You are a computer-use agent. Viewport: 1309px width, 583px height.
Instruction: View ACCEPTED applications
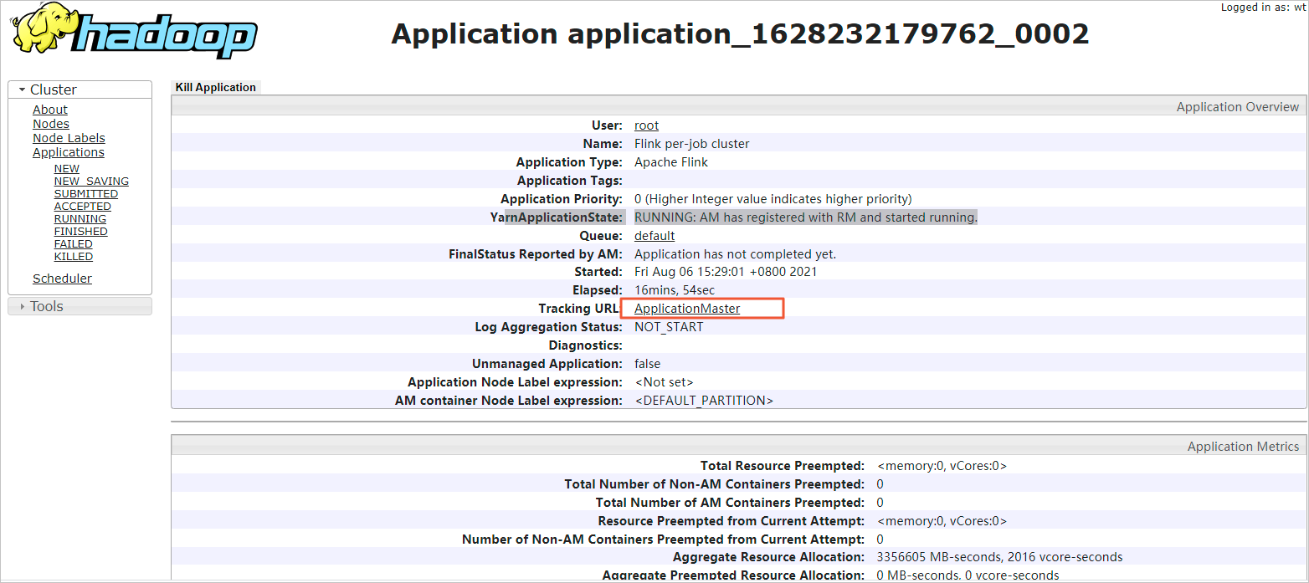[x=82, y=206]
